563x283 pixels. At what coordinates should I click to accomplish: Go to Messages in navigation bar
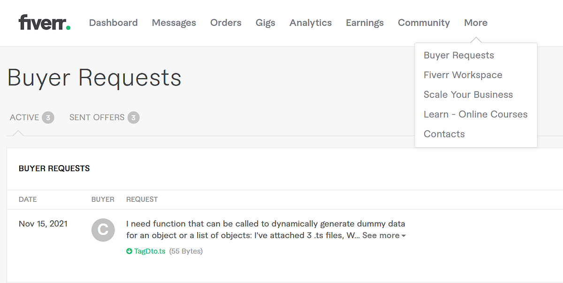(174, 22)
